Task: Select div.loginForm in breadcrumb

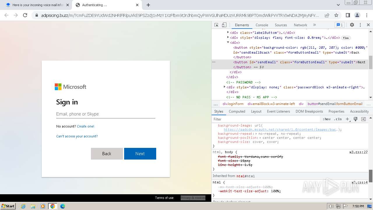Action: point(233,104)
